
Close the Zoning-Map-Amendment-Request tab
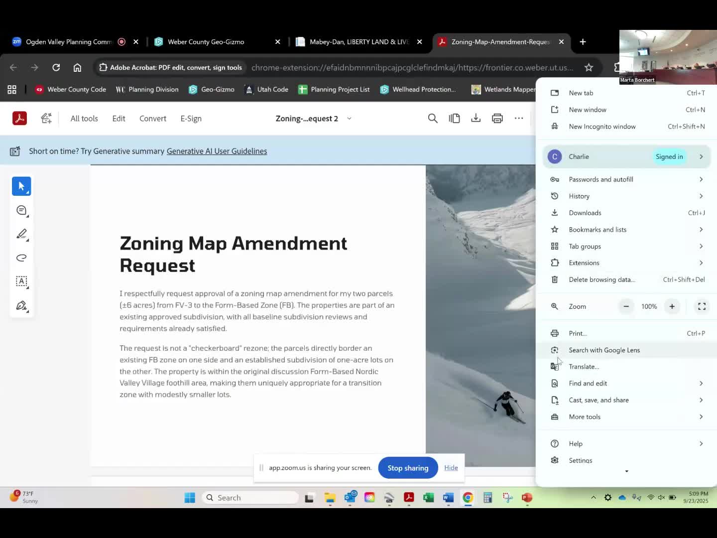[x=561, y=42]
